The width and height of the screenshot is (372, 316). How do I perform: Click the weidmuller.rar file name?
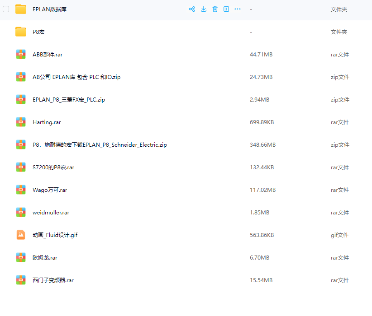tap(51, 213)
